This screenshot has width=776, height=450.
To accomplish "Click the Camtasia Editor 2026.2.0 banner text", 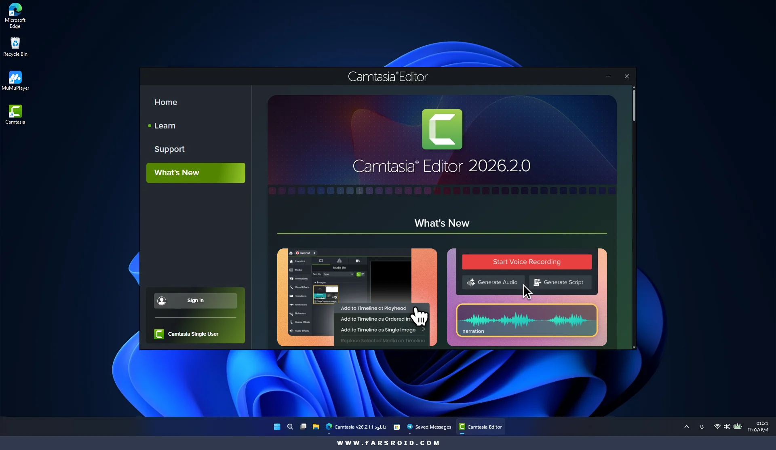I will point(442,166).
